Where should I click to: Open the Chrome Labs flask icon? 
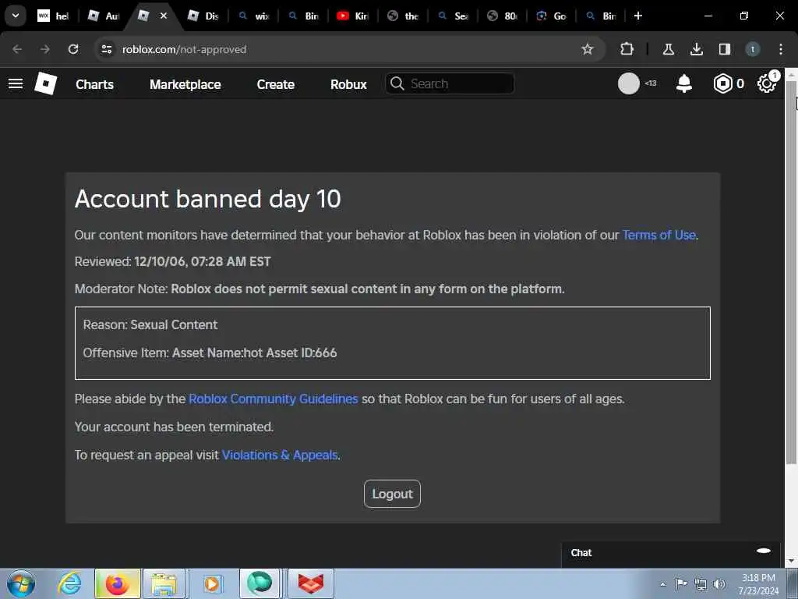pos(668,49)
